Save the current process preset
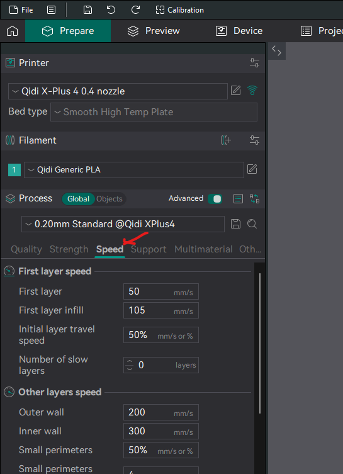 point(236,224)
